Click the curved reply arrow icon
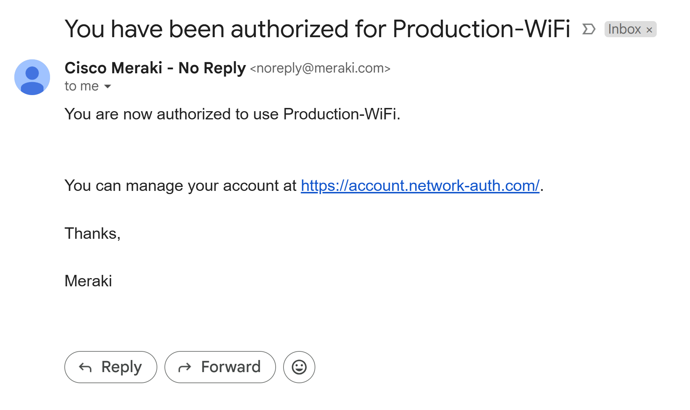 point(85,367)
